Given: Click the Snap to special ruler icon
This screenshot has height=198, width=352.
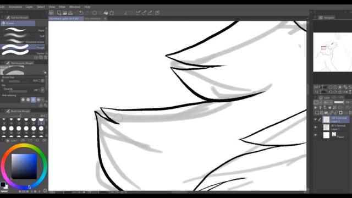Looking at the screenshot, I should point(144,13).
